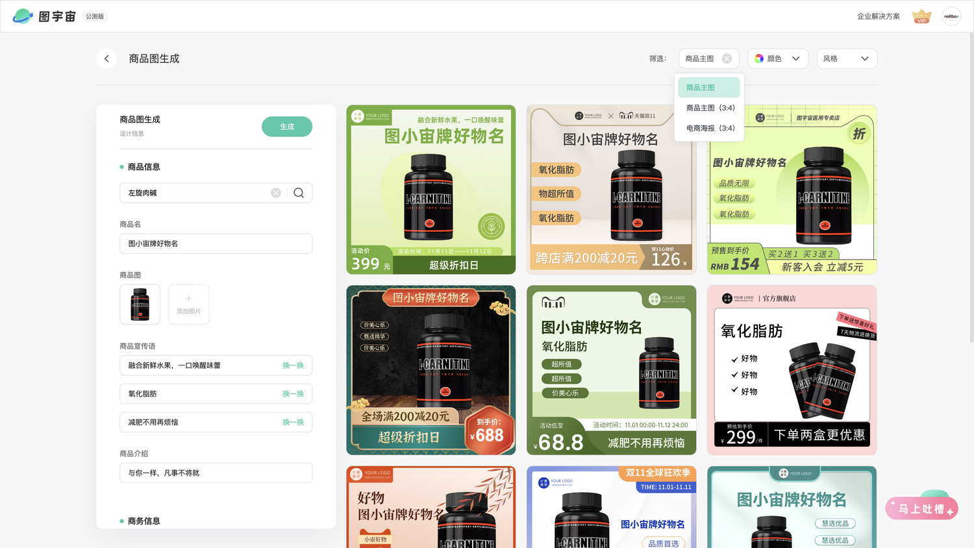Open the pink 下单两盒更优惠 299 template
974x548 pixels.
click(792, 370)
